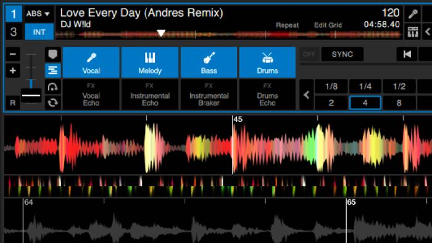Toggle the Bass stem pad
The width and height of the screenshot is (432, 243).
pyautogui.click(x=209, y=62)
